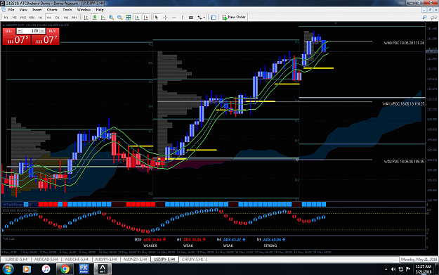Switch to the AUDNZD-5,H4 chart tab
Screen dimensions: 439x275
[135, 260]
